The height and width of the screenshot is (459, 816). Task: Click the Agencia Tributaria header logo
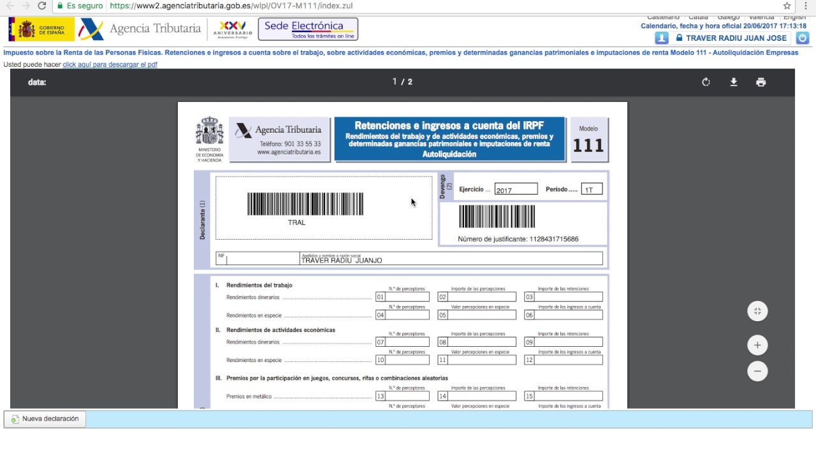(x=140, y=29)
